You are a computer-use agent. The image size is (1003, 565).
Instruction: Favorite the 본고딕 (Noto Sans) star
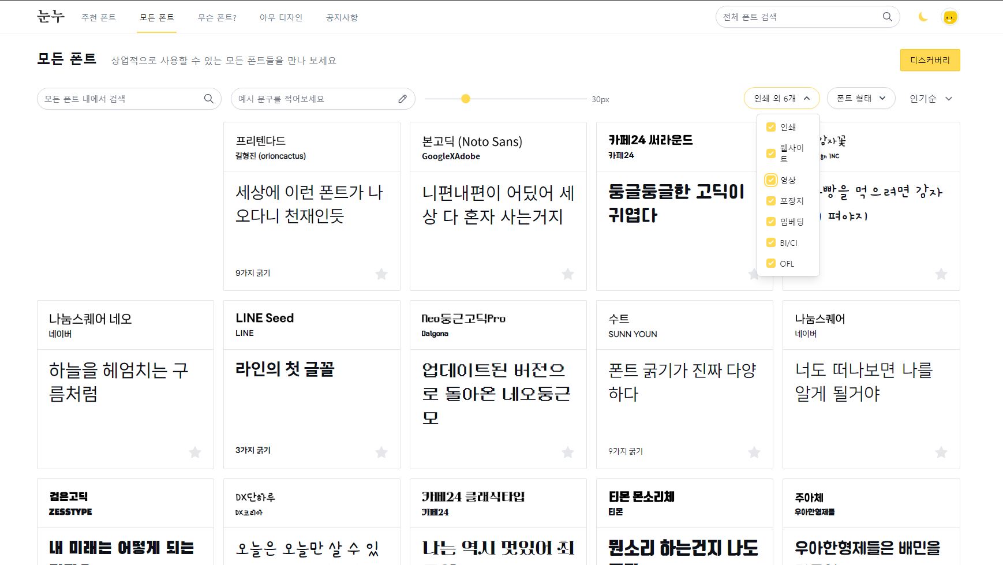[x=568, y=274]
